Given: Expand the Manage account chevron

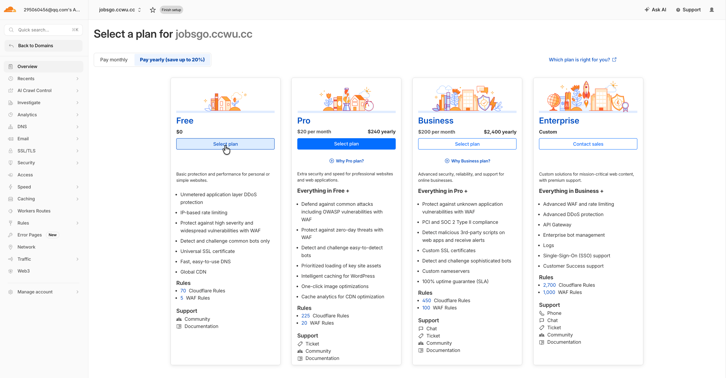Looking at the screenshot, I should pyautogui.click(x=78, y=292).
